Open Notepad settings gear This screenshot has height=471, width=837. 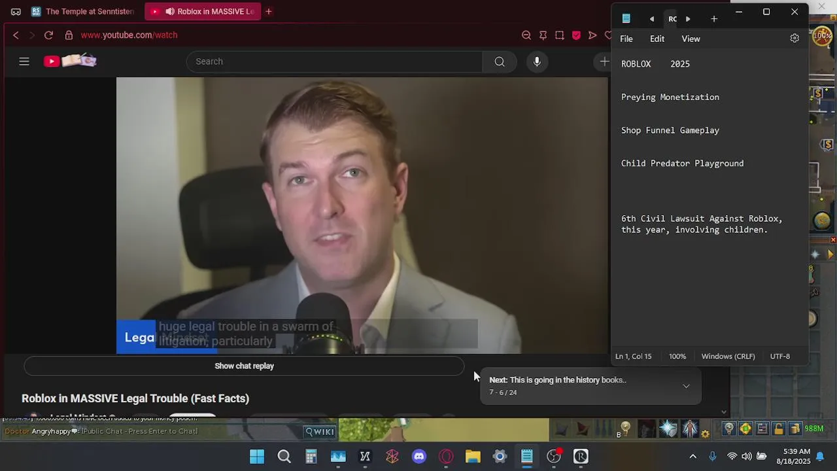794,39
